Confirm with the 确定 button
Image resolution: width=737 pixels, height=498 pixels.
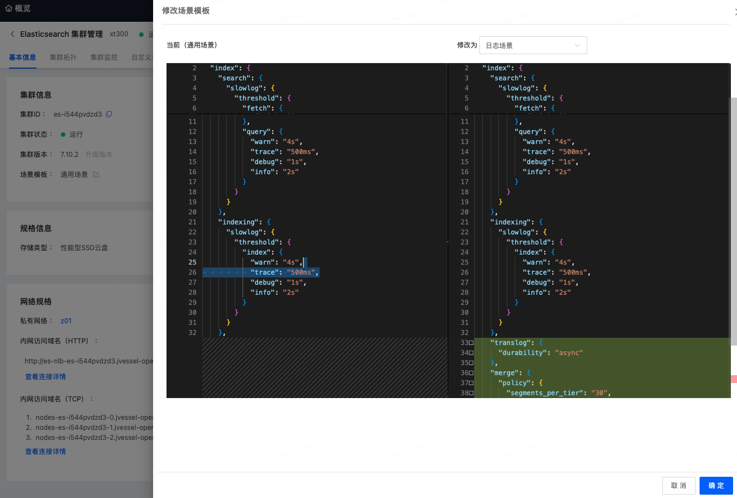716,486
